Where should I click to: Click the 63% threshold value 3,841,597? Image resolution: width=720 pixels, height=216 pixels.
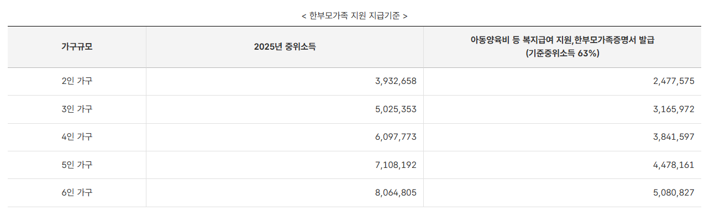click(673, 137)
